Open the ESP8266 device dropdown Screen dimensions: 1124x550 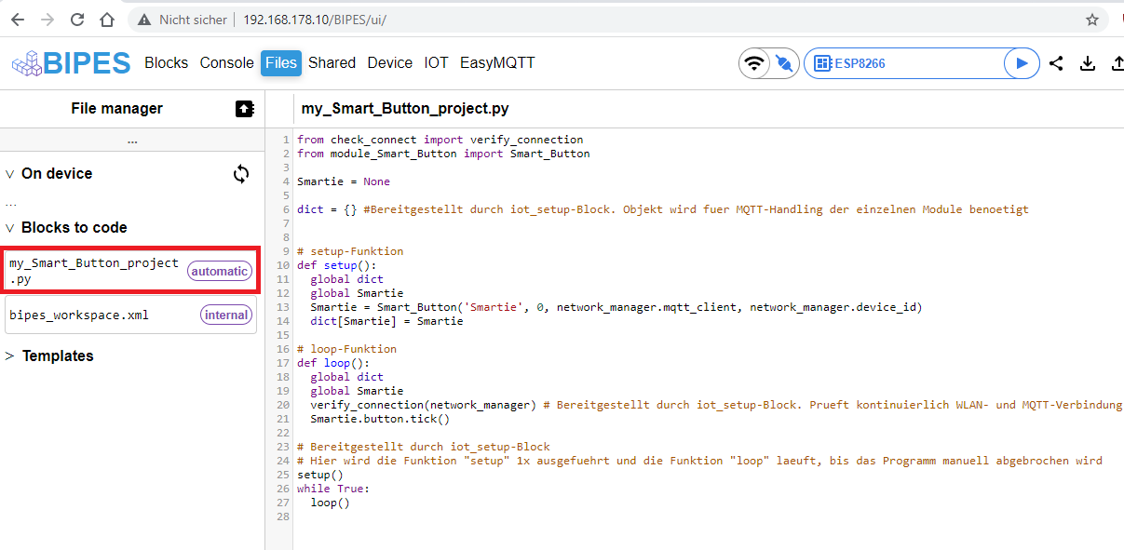[x=903, y=63]
